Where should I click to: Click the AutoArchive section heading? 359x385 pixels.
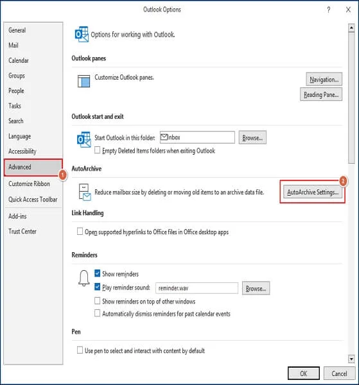[87, 169]
